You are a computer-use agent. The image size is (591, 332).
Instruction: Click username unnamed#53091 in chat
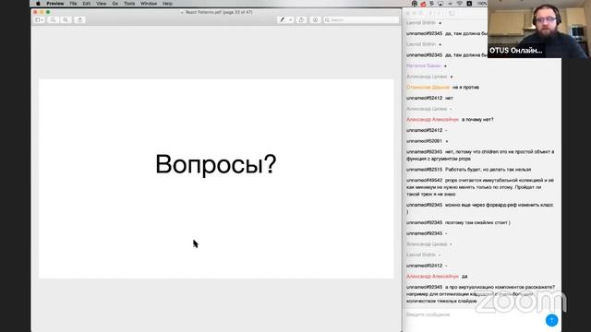424,141
